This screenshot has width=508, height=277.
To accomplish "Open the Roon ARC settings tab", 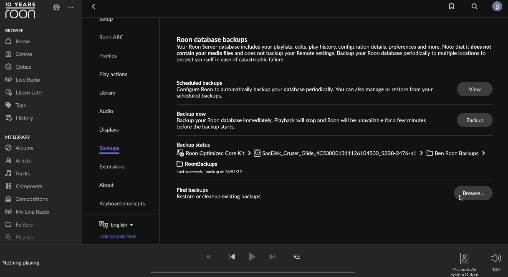I will coord(111,37).
